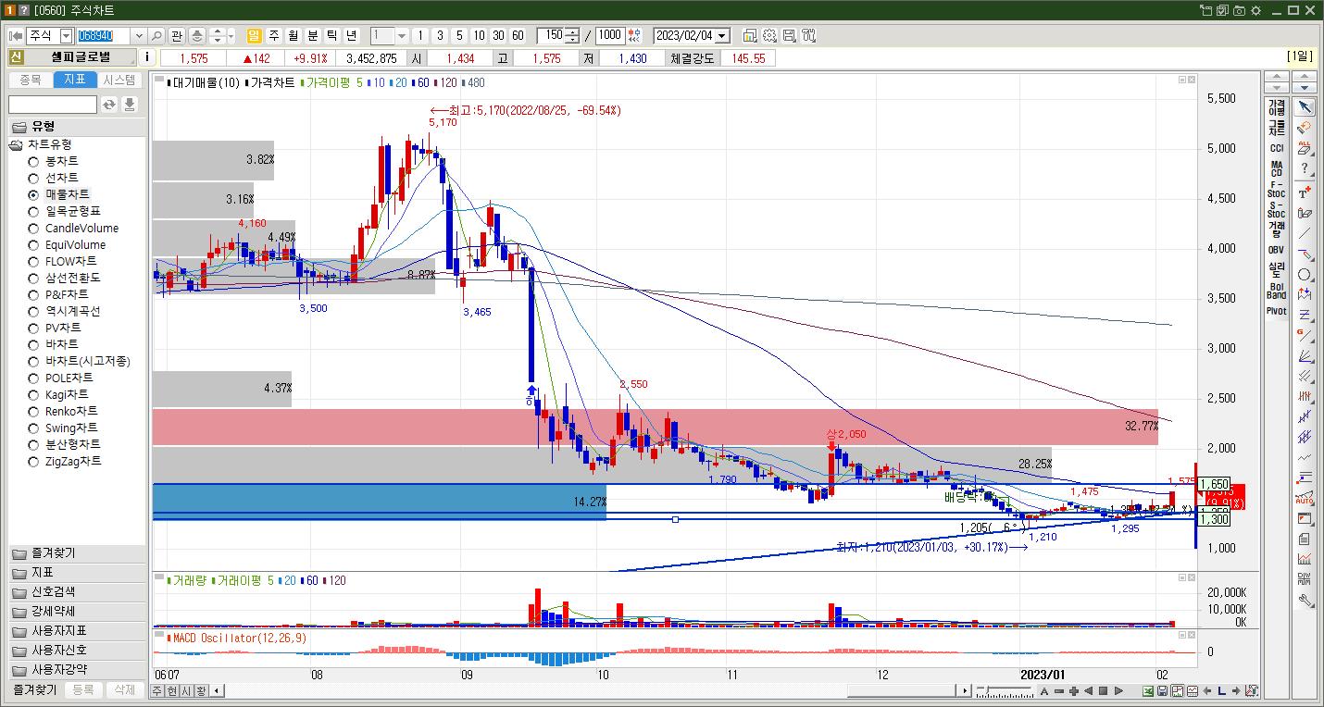Click the chart tools icon at far right of top toolbar
1324x707 pixels.
[x=808, y=35]
